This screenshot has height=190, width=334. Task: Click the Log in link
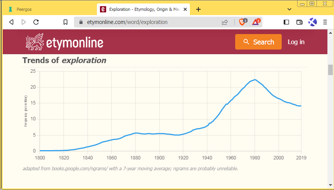[296, 42]
